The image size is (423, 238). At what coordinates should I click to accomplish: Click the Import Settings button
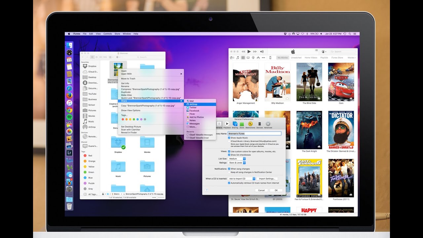tap(267, 179)
